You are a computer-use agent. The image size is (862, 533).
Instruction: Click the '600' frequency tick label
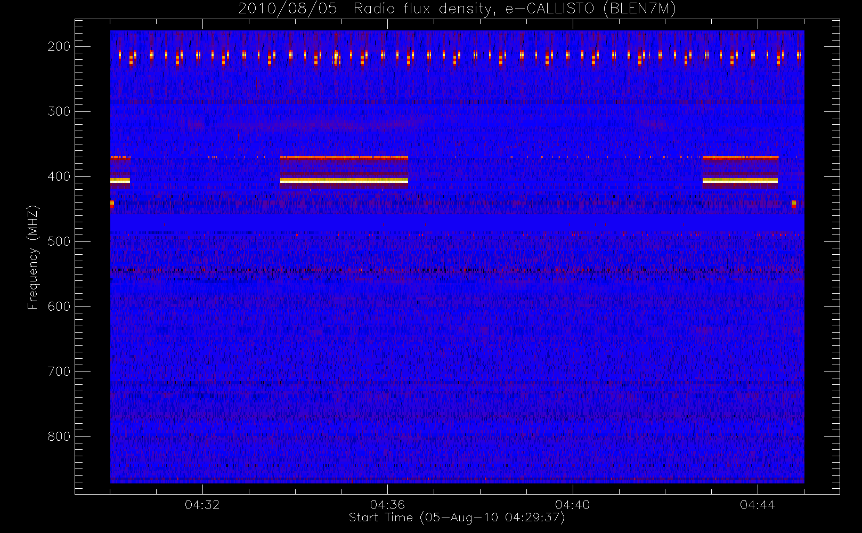click(59, 306)
